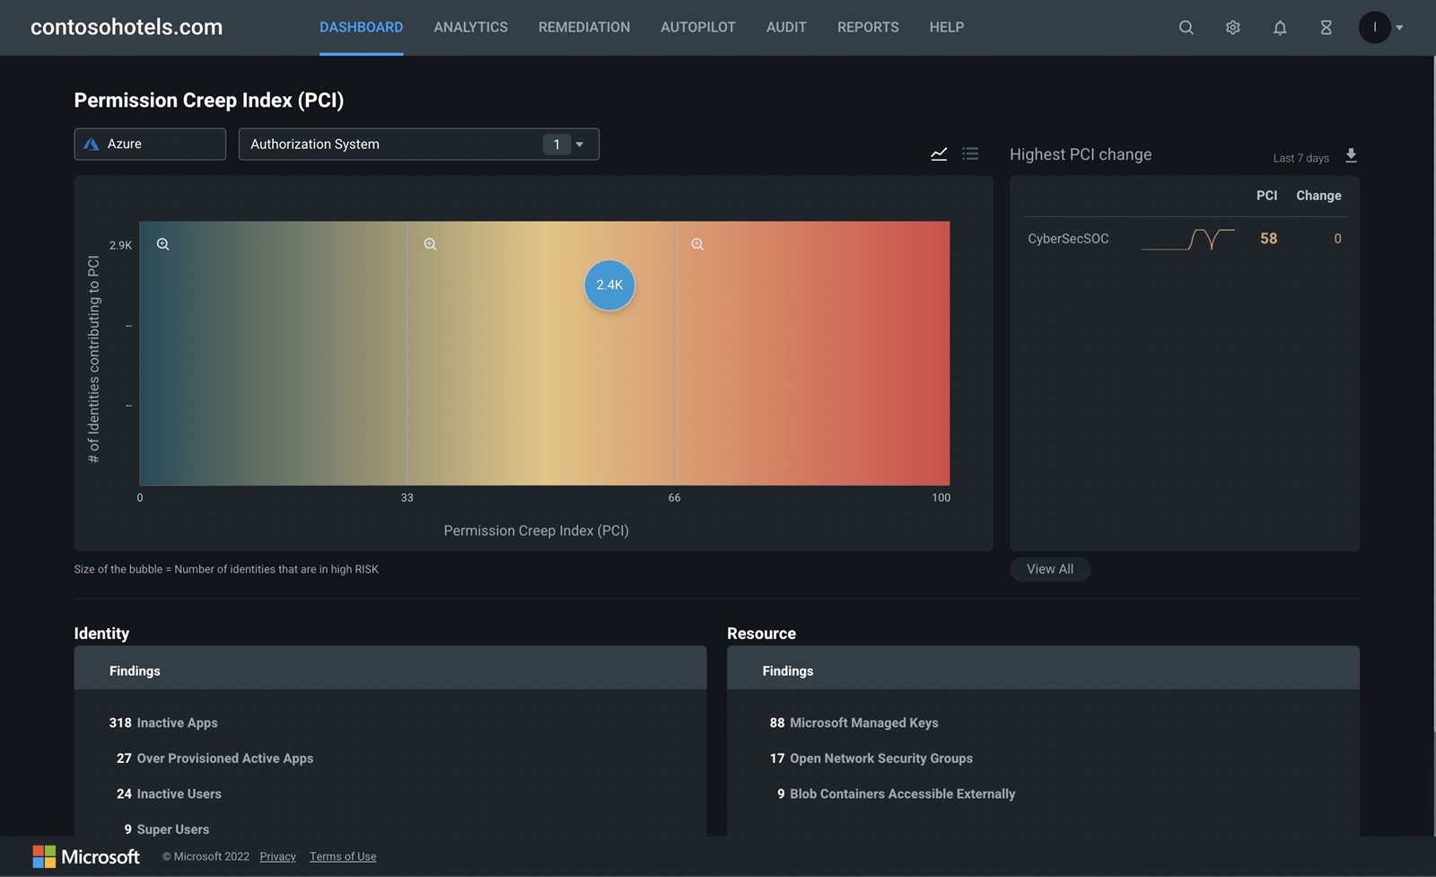1436x877 pixels.
Task: Click the CyberSecSOC sparkline trend
Action: (x=1188, y=239)
